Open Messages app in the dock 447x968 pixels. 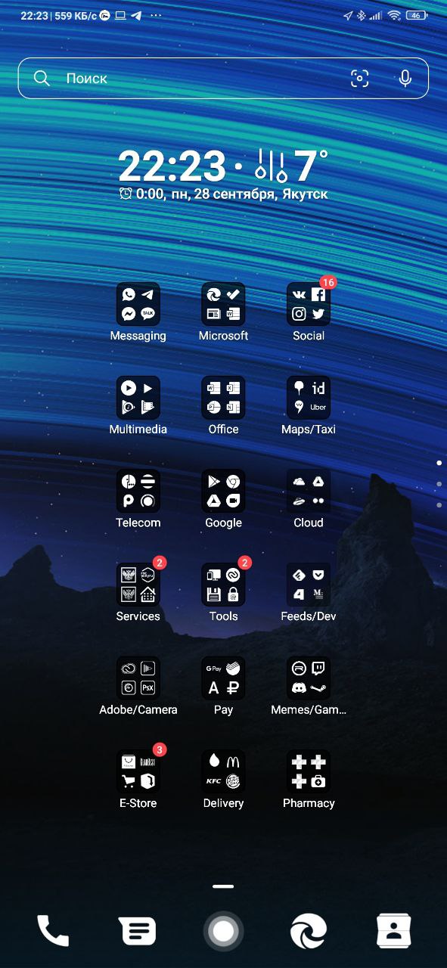pos(138,931)
